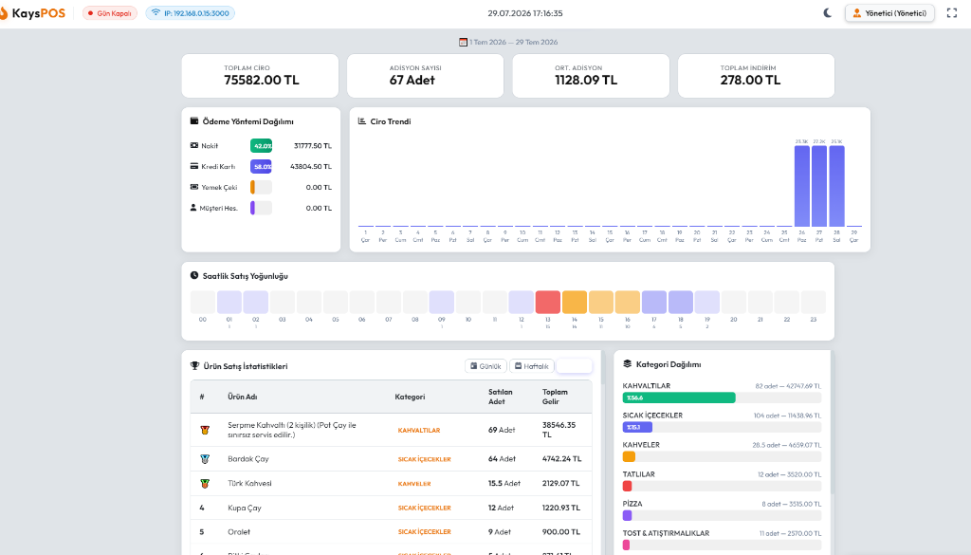Click the light orange hour 15 cell
This screenshot has height=555, width=971.
(x=600, y=302)
